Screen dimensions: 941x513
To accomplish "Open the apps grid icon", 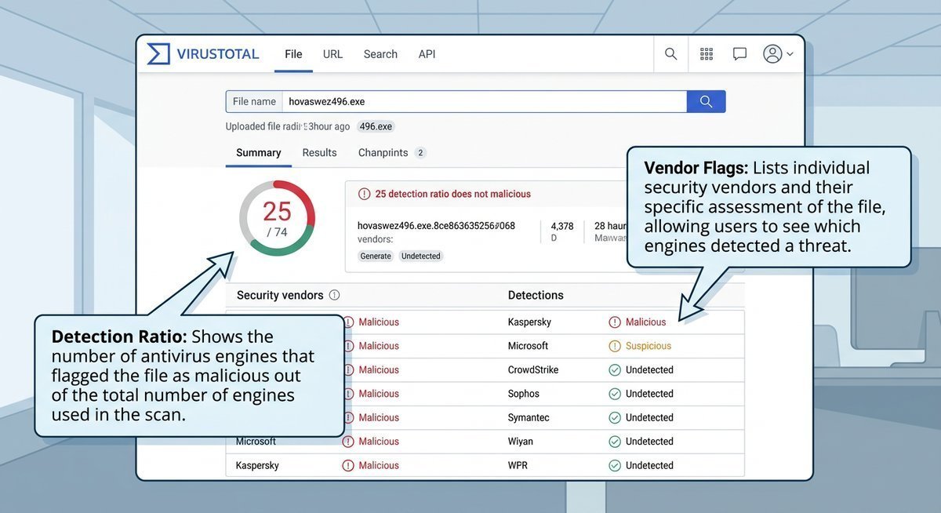I will tap(707, 54).
